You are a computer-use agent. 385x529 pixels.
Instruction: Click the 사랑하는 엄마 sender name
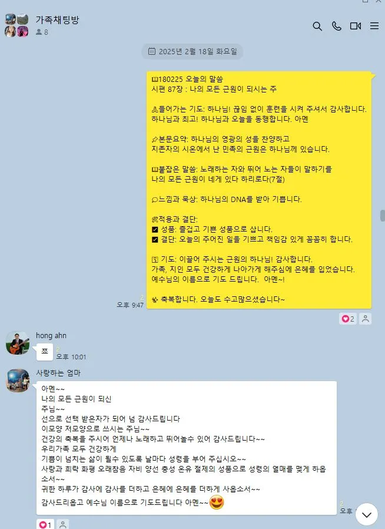[x=58, y=373]
